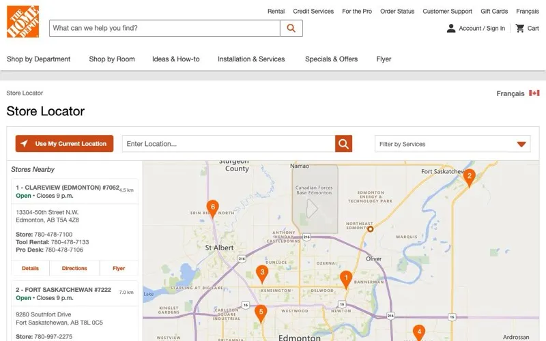Click the Cart text label
Screen dimensions: 546x341
(533, 29)
